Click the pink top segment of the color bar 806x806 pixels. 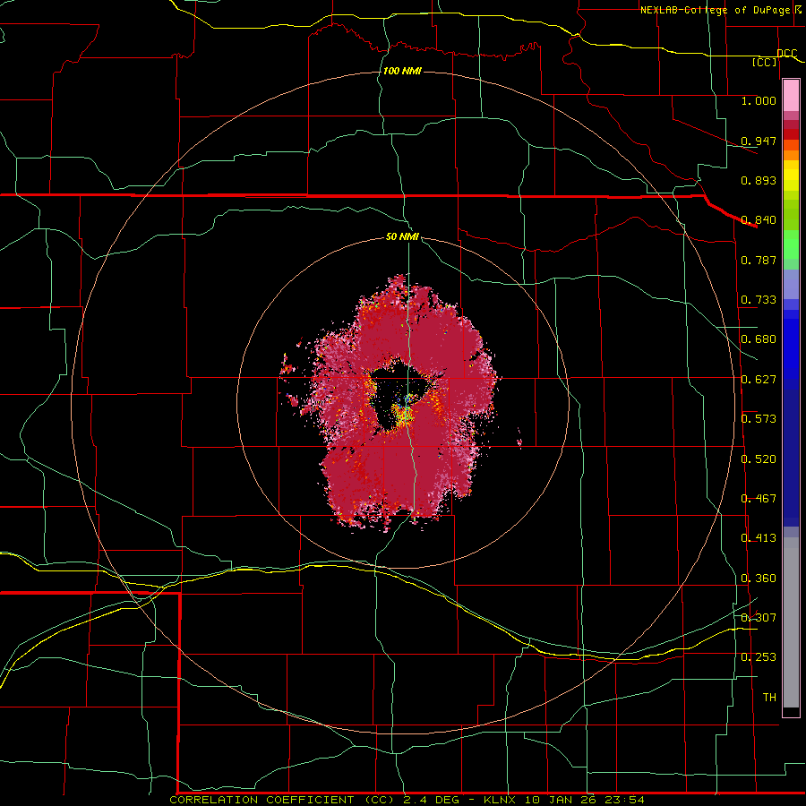(x=791, y=96)
